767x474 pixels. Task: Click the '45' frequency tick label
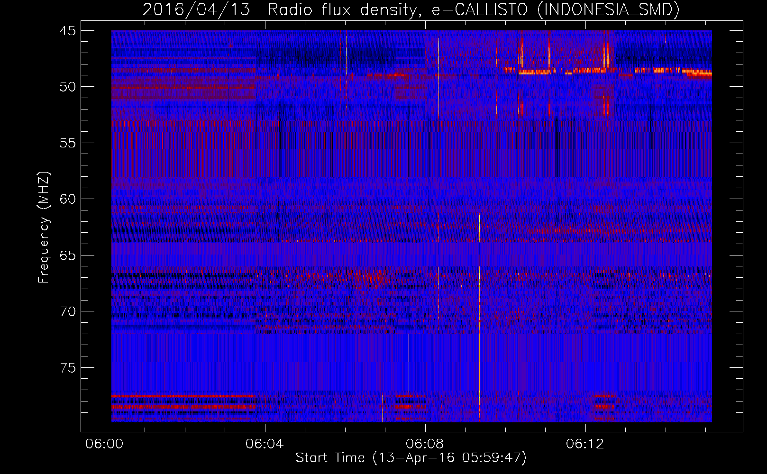[68, 31]
